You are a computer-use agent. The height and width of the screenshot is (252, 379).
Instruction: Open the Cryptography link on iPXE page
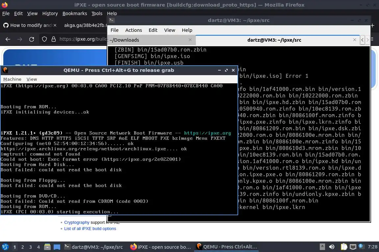tap(77, 222)
